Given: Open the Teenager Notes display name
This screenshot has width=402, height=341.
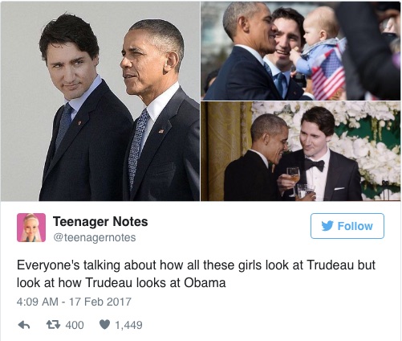Looking at the screenshot, I should tap(100, 221).
